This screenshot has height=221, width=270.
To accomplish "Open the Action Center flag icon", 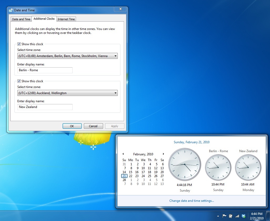I will point(224,216).
